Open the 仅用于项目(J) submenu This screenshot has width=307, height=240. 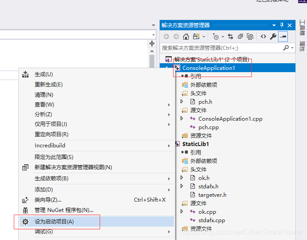tap(97, 124)
